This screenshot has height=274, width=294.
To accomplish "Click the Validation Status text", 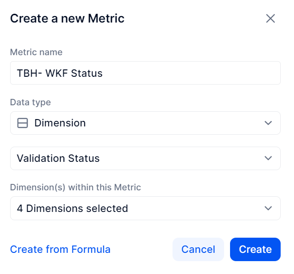I will coord(58,158).
